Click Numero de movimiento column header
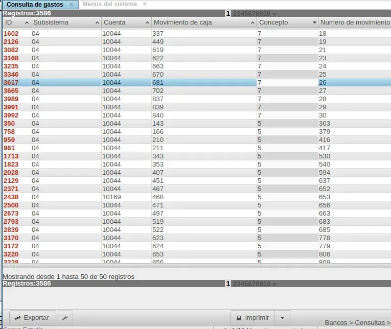Viewport: 391px width, 329px height. click(x=354, y=22)
